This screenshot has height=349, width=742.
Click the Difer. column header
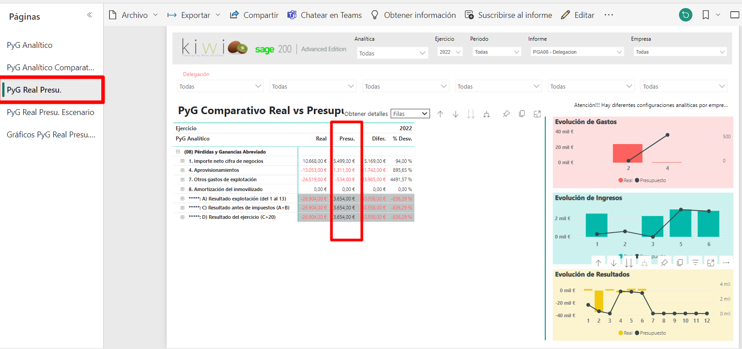point(379,139)
